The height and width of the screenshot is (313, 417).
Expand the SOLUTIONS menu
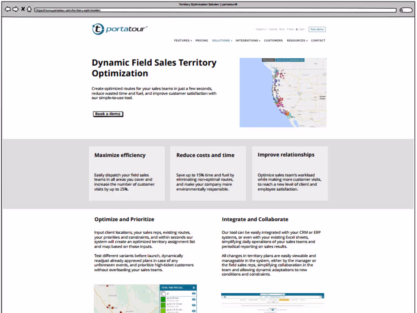coord(222,41)
